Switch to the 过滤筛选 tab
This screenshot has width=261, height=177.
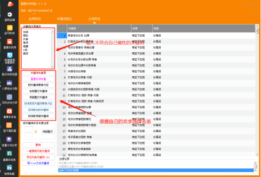[94, 19]
